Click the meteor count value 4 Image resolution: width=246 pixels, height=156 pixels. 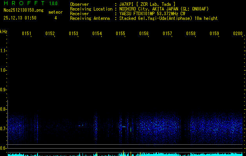[x=56, y=18]
